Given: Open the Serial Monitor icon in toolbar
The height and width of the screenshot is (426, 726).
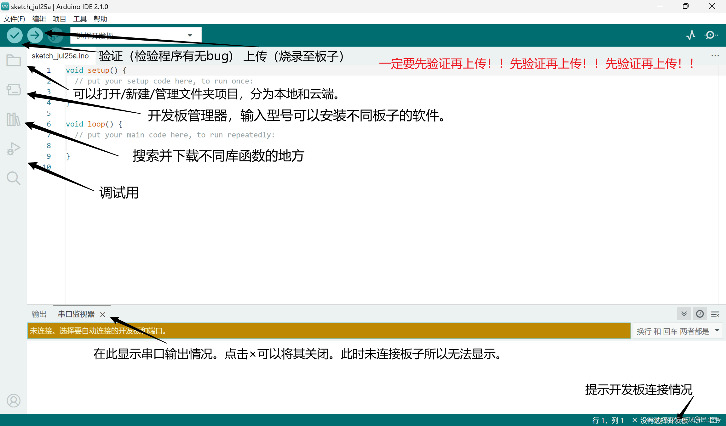Looking at the screenshot, I should tap(711, 35).
